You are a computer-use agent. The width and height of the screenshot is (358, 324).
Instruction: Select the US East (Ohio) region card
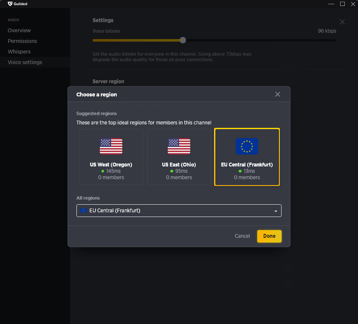(179, 157)
